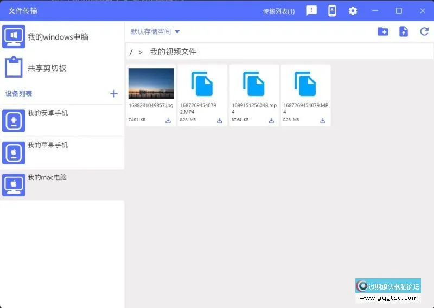Click file name 1689151256048.mp4

(254, 108)
